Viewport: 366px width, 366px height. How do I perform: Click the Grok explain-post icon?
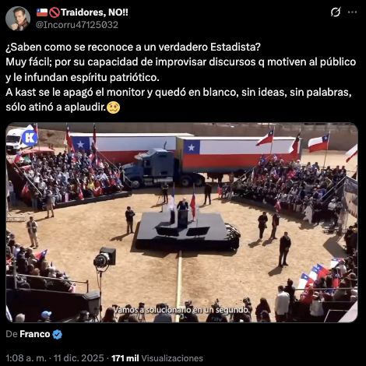(x=336, y=12)
